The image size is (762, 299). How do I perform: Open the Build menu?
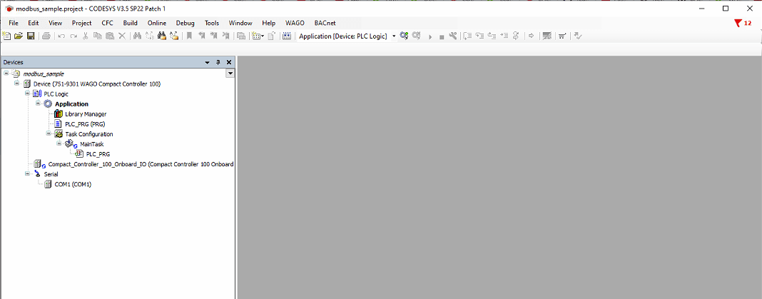131,23
